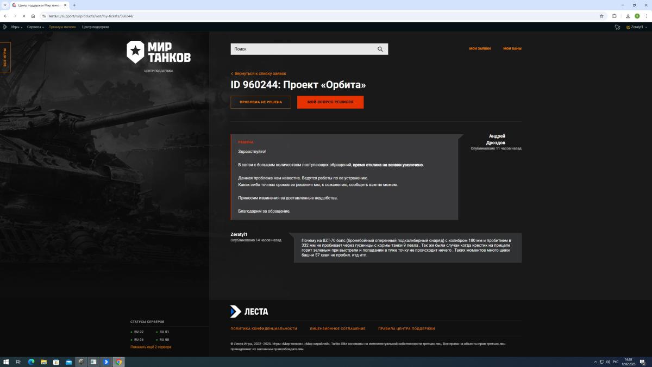652x367 pixels.
Task: Click the RU 06 server status
Action: (x=137, y=339)
